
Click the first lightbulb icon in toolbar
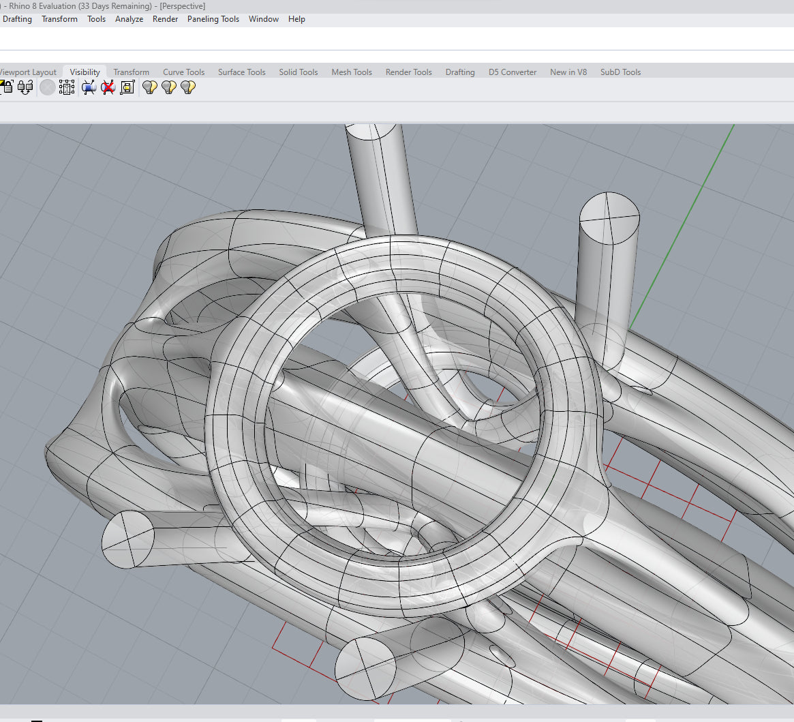(x=150, y=87)
